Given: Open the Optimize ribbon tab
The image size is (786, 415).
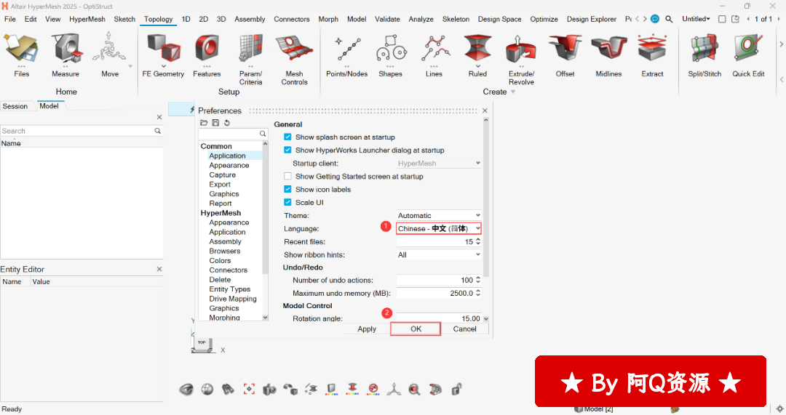Looking at the screenshot, I should (544, 19).
